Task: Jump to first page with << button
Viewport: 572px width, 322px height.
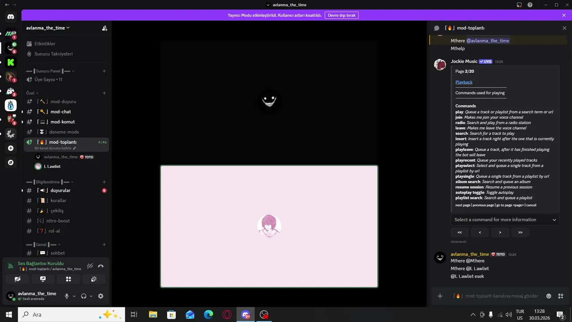Action: (460, 232)
